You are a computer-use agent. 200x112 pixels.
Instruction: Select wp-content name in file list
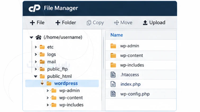(x=131, y=56)
